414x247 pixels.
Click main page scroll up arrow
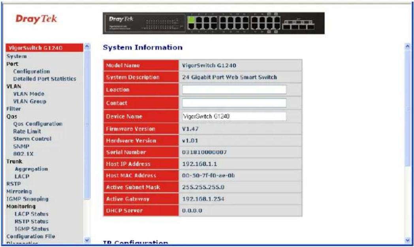point(408,47)
